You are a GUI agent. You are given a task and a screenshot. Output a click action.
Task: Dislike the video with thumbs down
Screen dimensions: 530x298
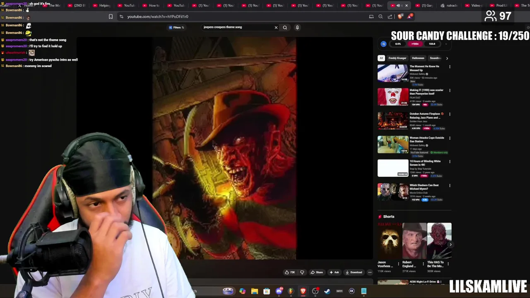pos(302,272)
